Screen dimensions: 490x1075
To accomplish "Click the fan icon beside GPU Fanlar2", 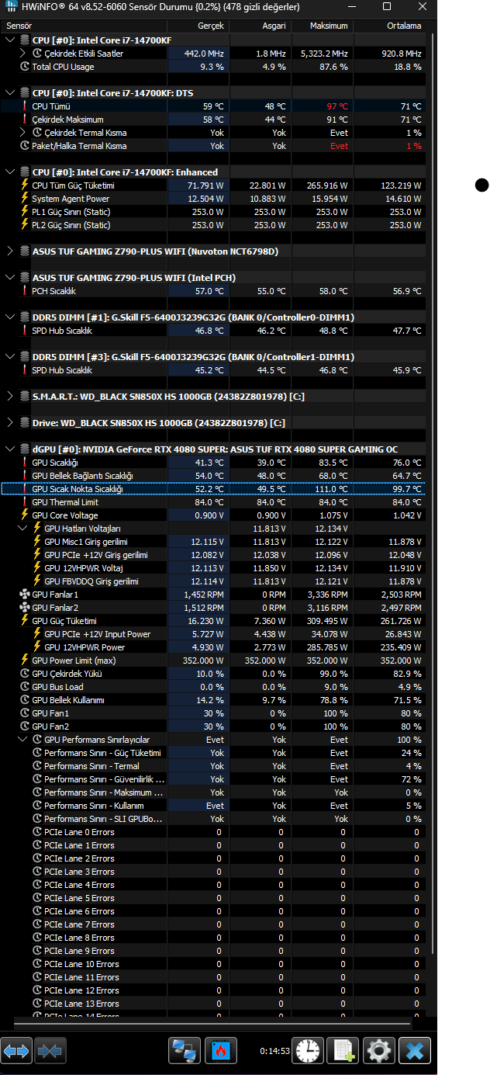I will point(25,608).
